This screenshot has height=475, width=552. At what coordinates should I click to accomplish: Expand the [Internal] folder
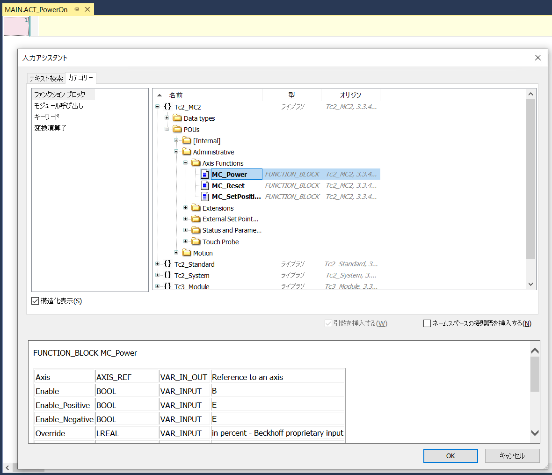pos(176,140)
